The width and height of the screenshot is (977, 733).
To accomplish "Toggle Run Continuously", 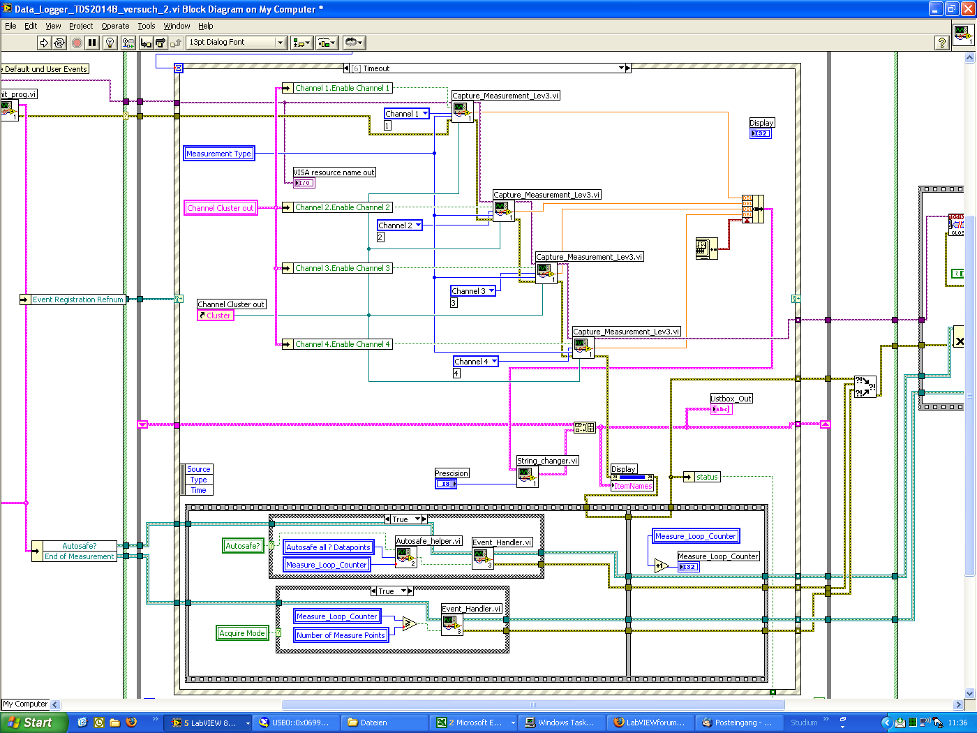I will coord(59,43).
